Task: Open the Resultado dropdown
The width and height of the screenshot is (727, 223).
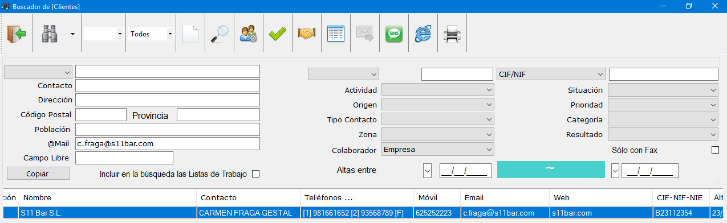Action: (x=663, y=135)
